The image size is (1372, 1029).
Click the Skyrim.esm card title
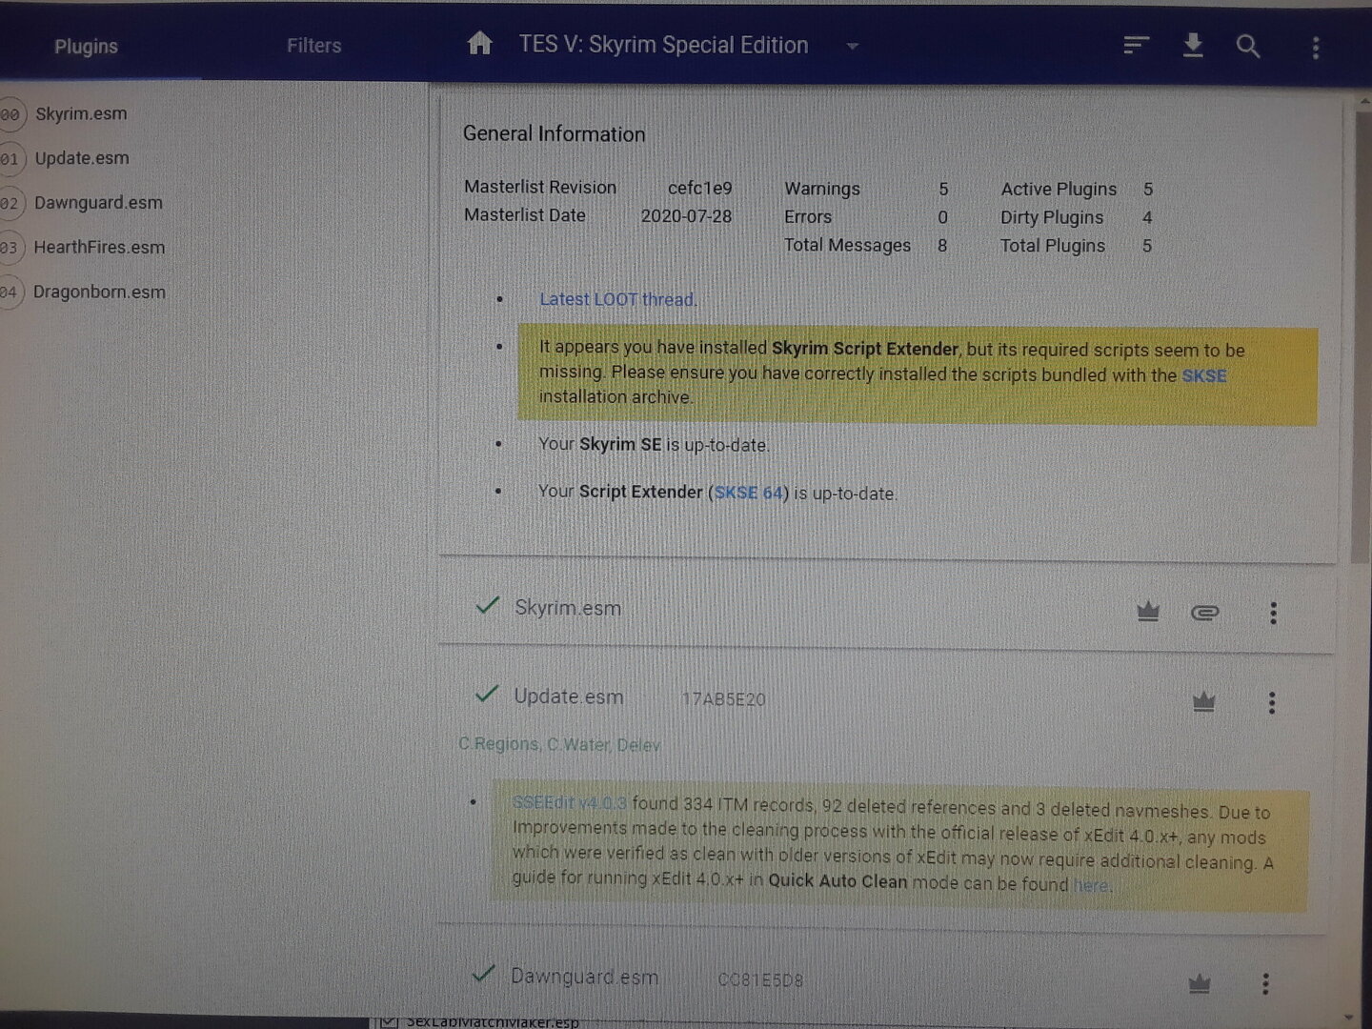(x=568, y=608)
